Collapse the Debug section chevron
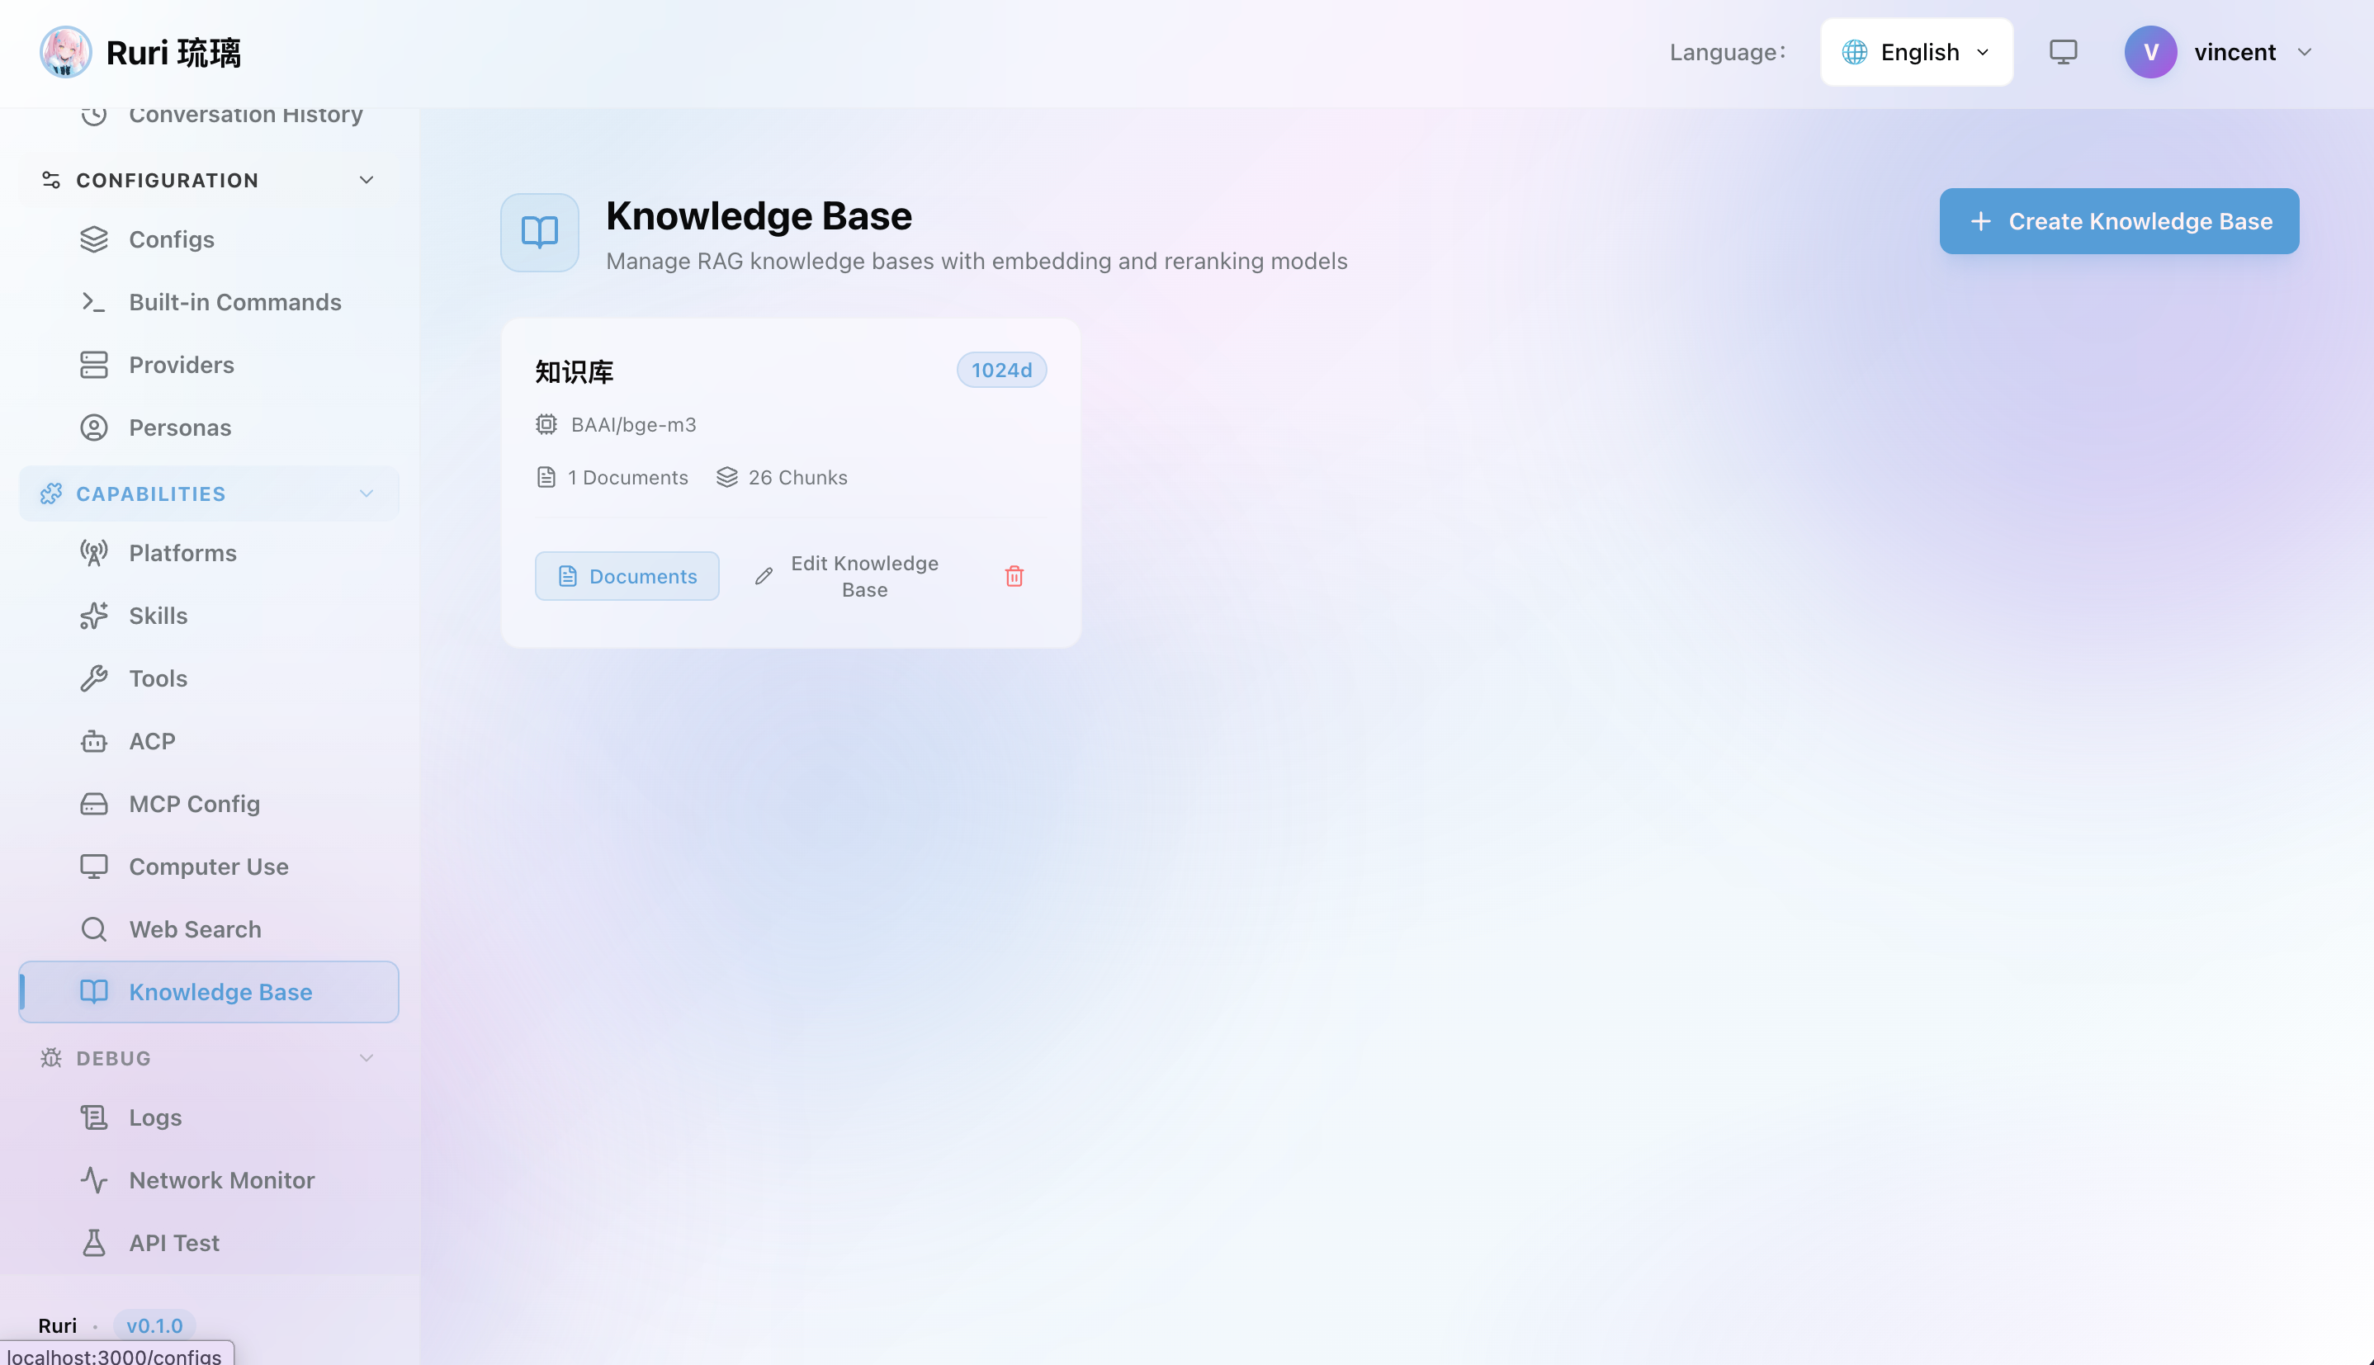Viewport: 2374px width, 1365px height. [x=367, y=1059]
